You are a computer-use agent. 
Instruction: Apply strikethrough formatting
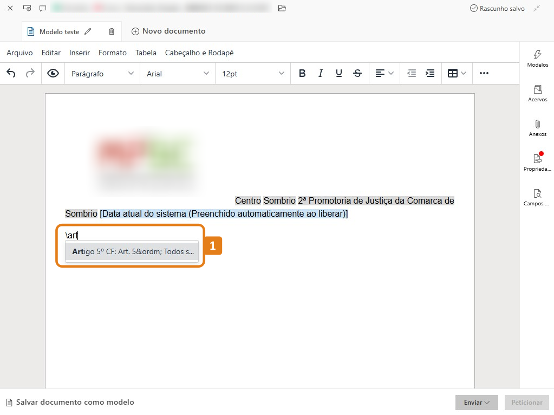357,73
